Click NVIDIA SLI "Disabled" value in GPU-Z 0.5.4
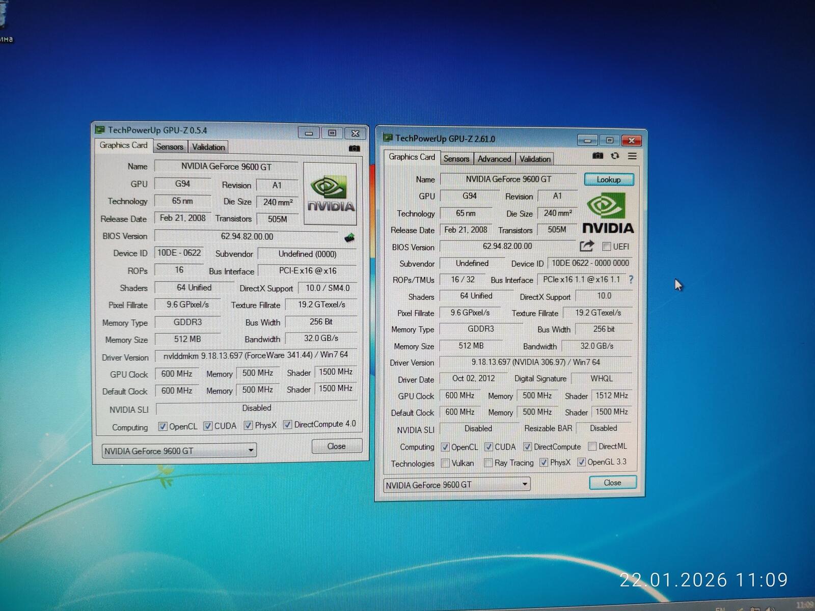The width and height of the screenshot is (815, 611). point(257,408)
